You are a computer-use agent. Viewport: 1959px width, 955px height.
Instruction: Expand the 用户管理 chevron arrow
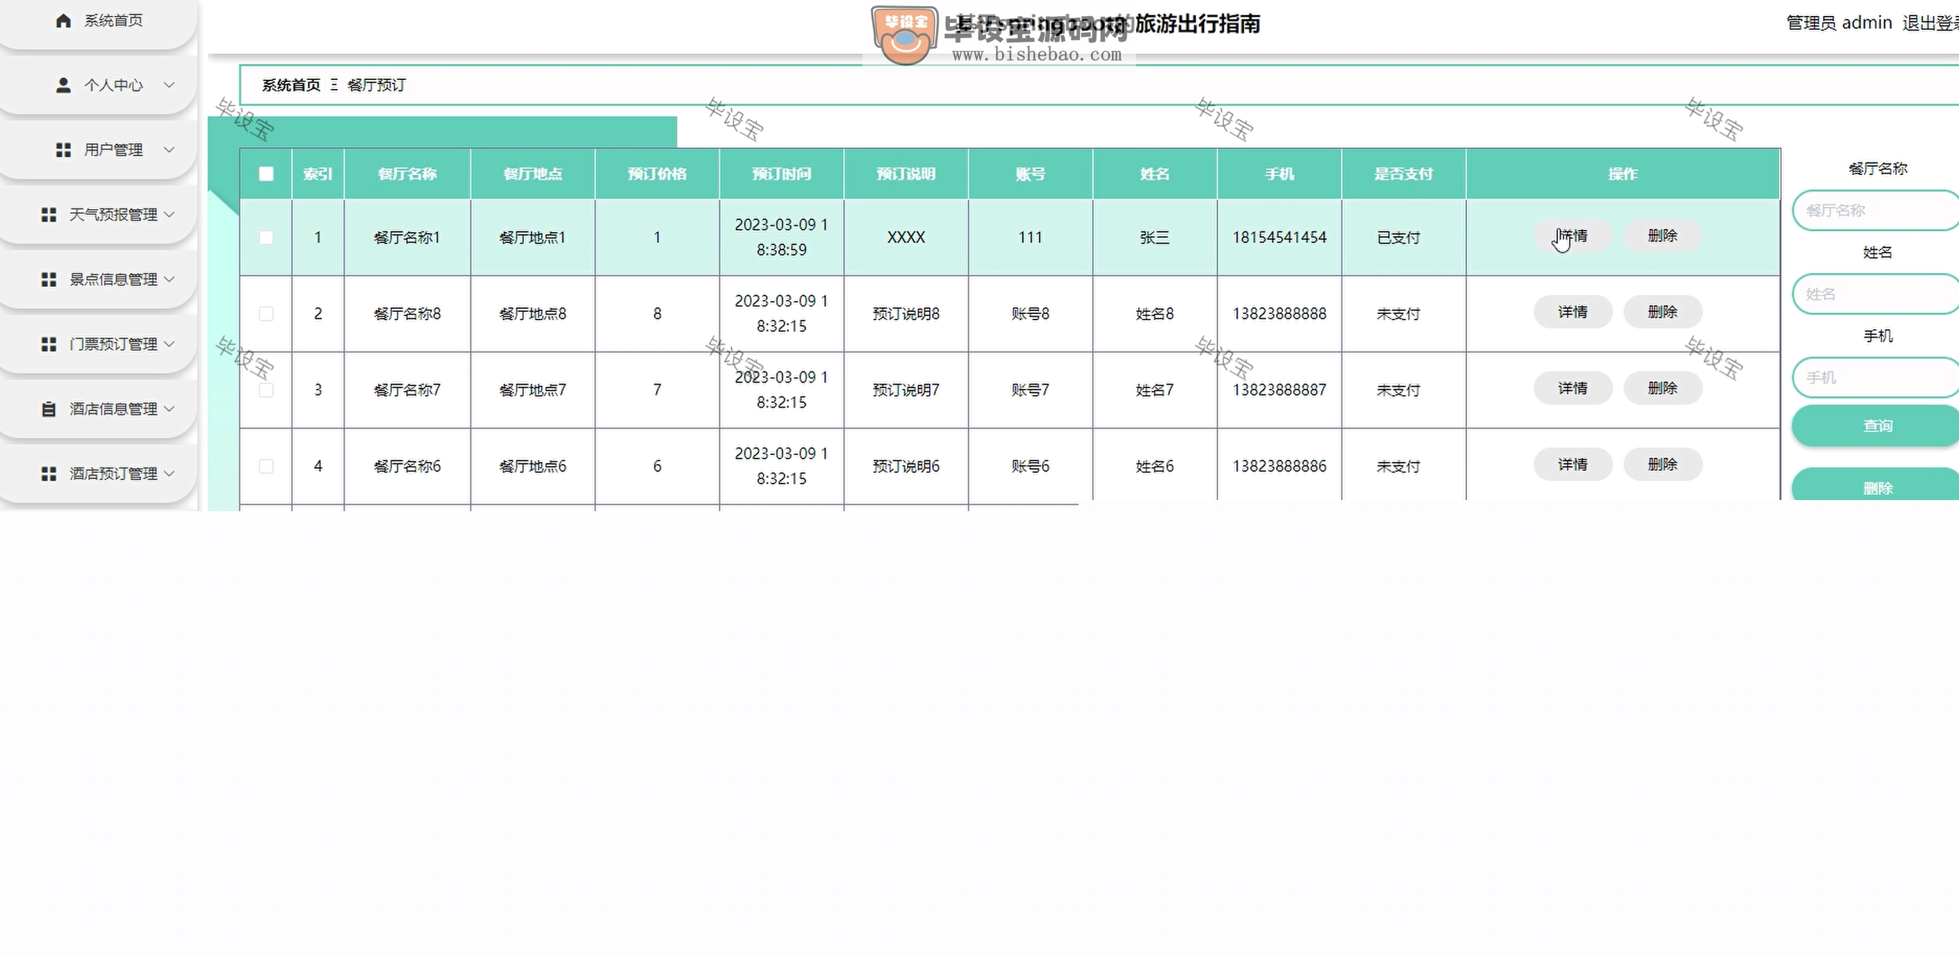[169, 149]
